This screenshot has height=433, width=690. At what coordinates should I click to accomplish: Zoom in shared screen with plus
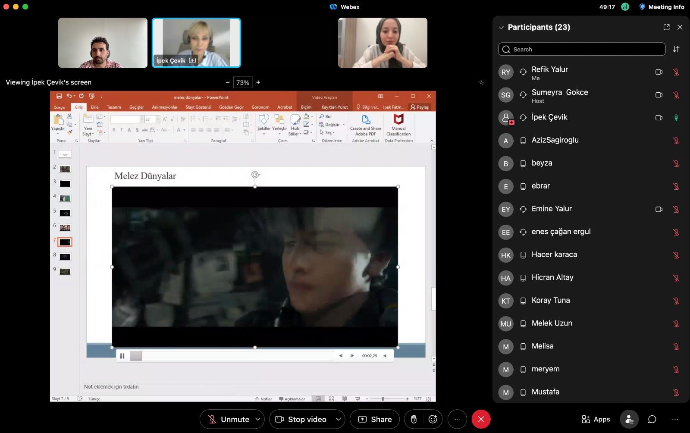tap(258, 82)
